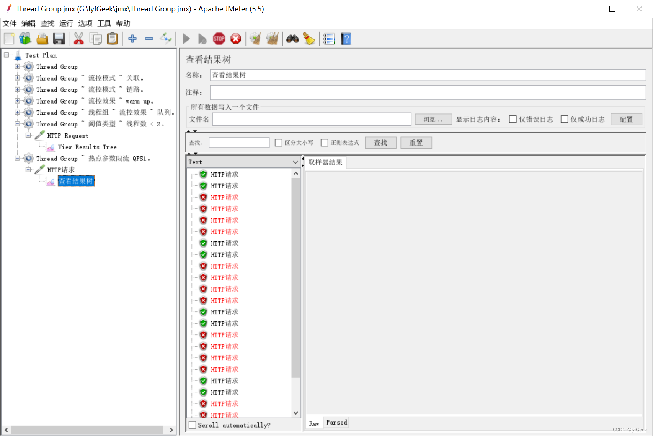The image size is (653, 436).
Task: Click the tree panel horizontal scrollbar
Action: click(87, 430)
